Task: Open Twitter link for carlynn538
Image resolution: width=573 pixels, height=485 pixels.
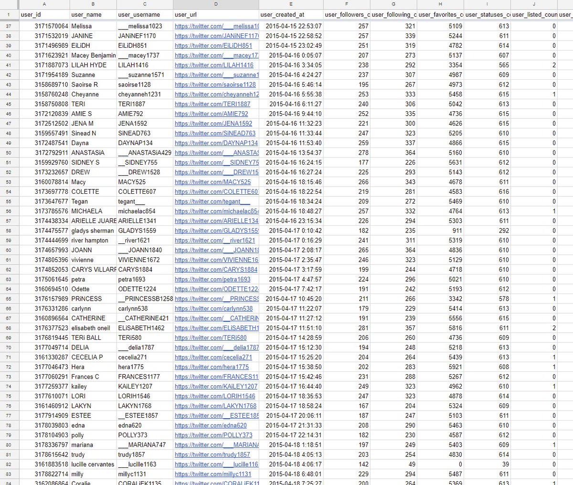Action: (213, 308)
